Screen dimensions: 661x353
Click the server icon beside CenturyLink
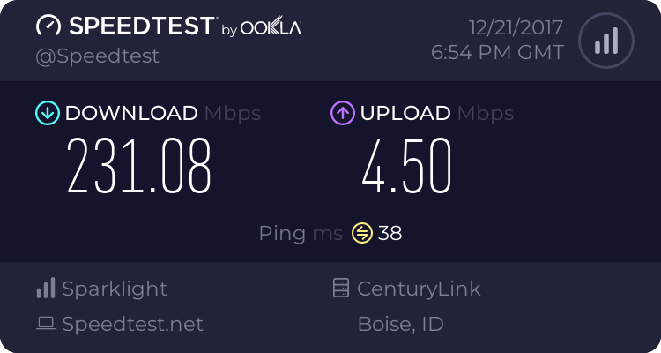tap(340, 289)
